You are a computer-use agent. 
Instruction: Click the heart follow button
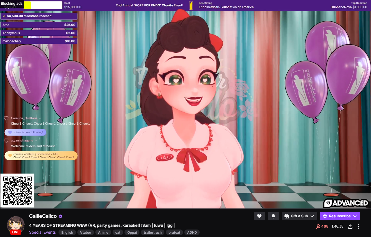click(259, 216)
